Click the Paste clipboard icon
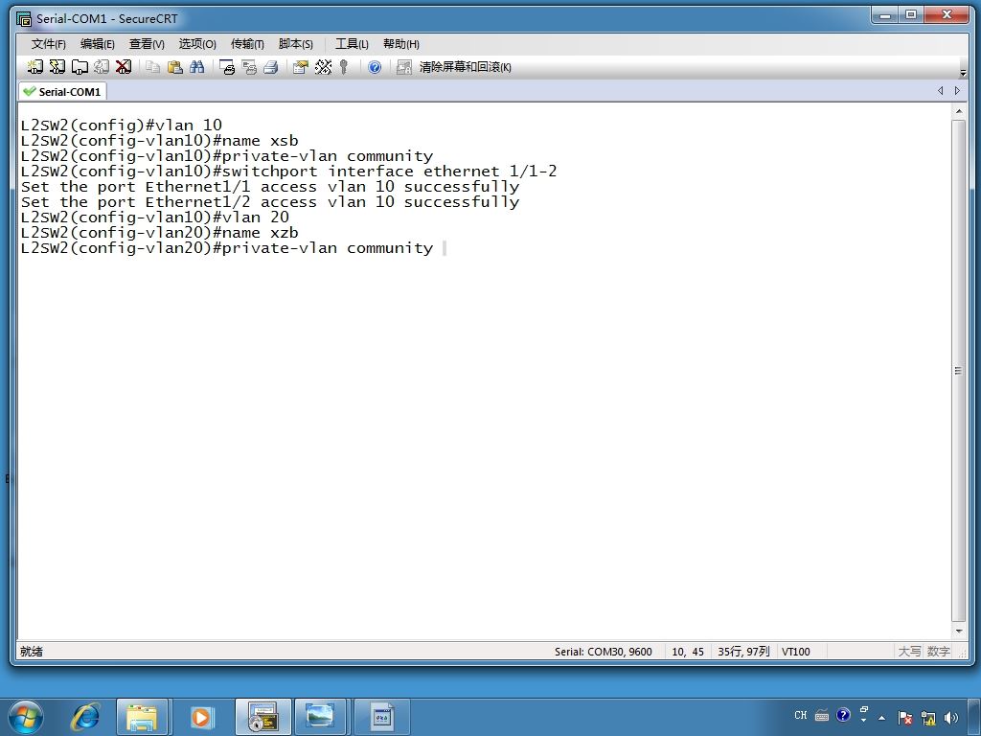 click(x=175, y=67)
